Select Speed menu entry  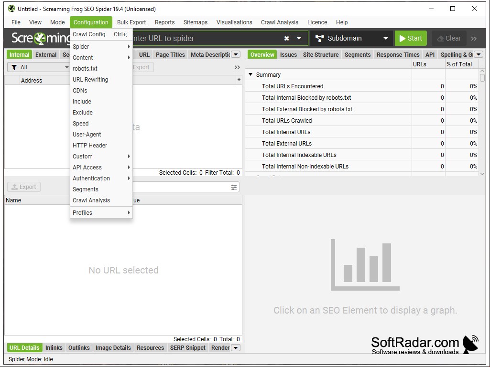(101, 124)
